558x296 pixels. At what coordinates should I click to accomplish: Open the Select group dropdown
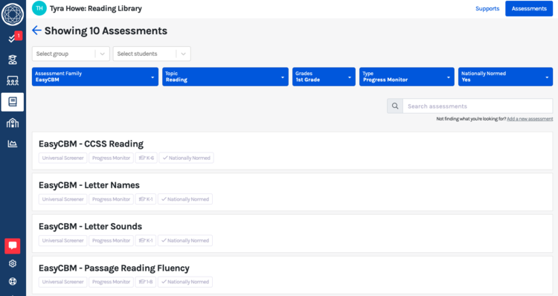click(71, 54)
